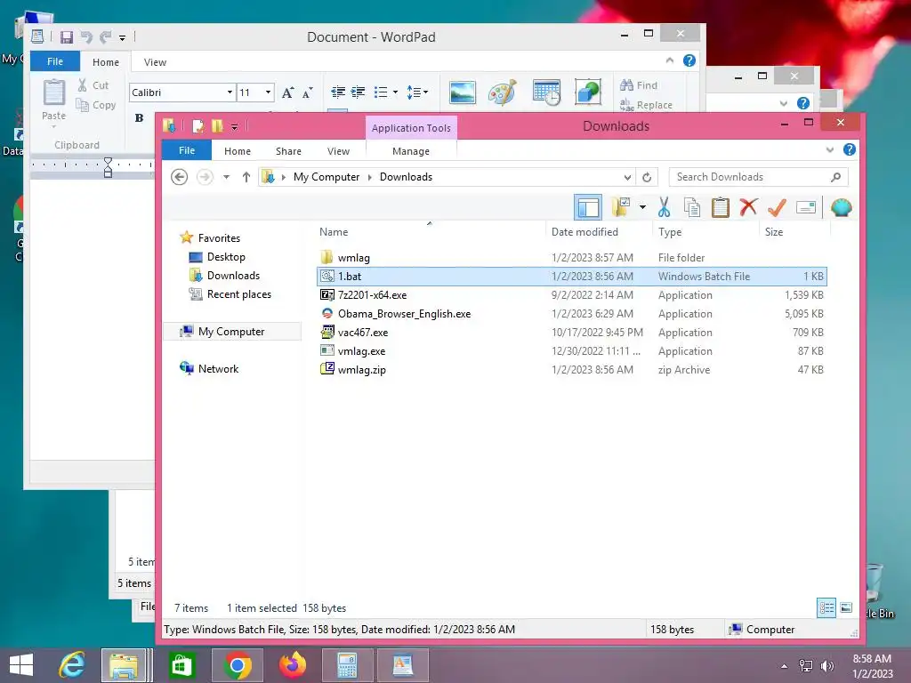Switch to large icons view in status bar

[x=846, y=608]
